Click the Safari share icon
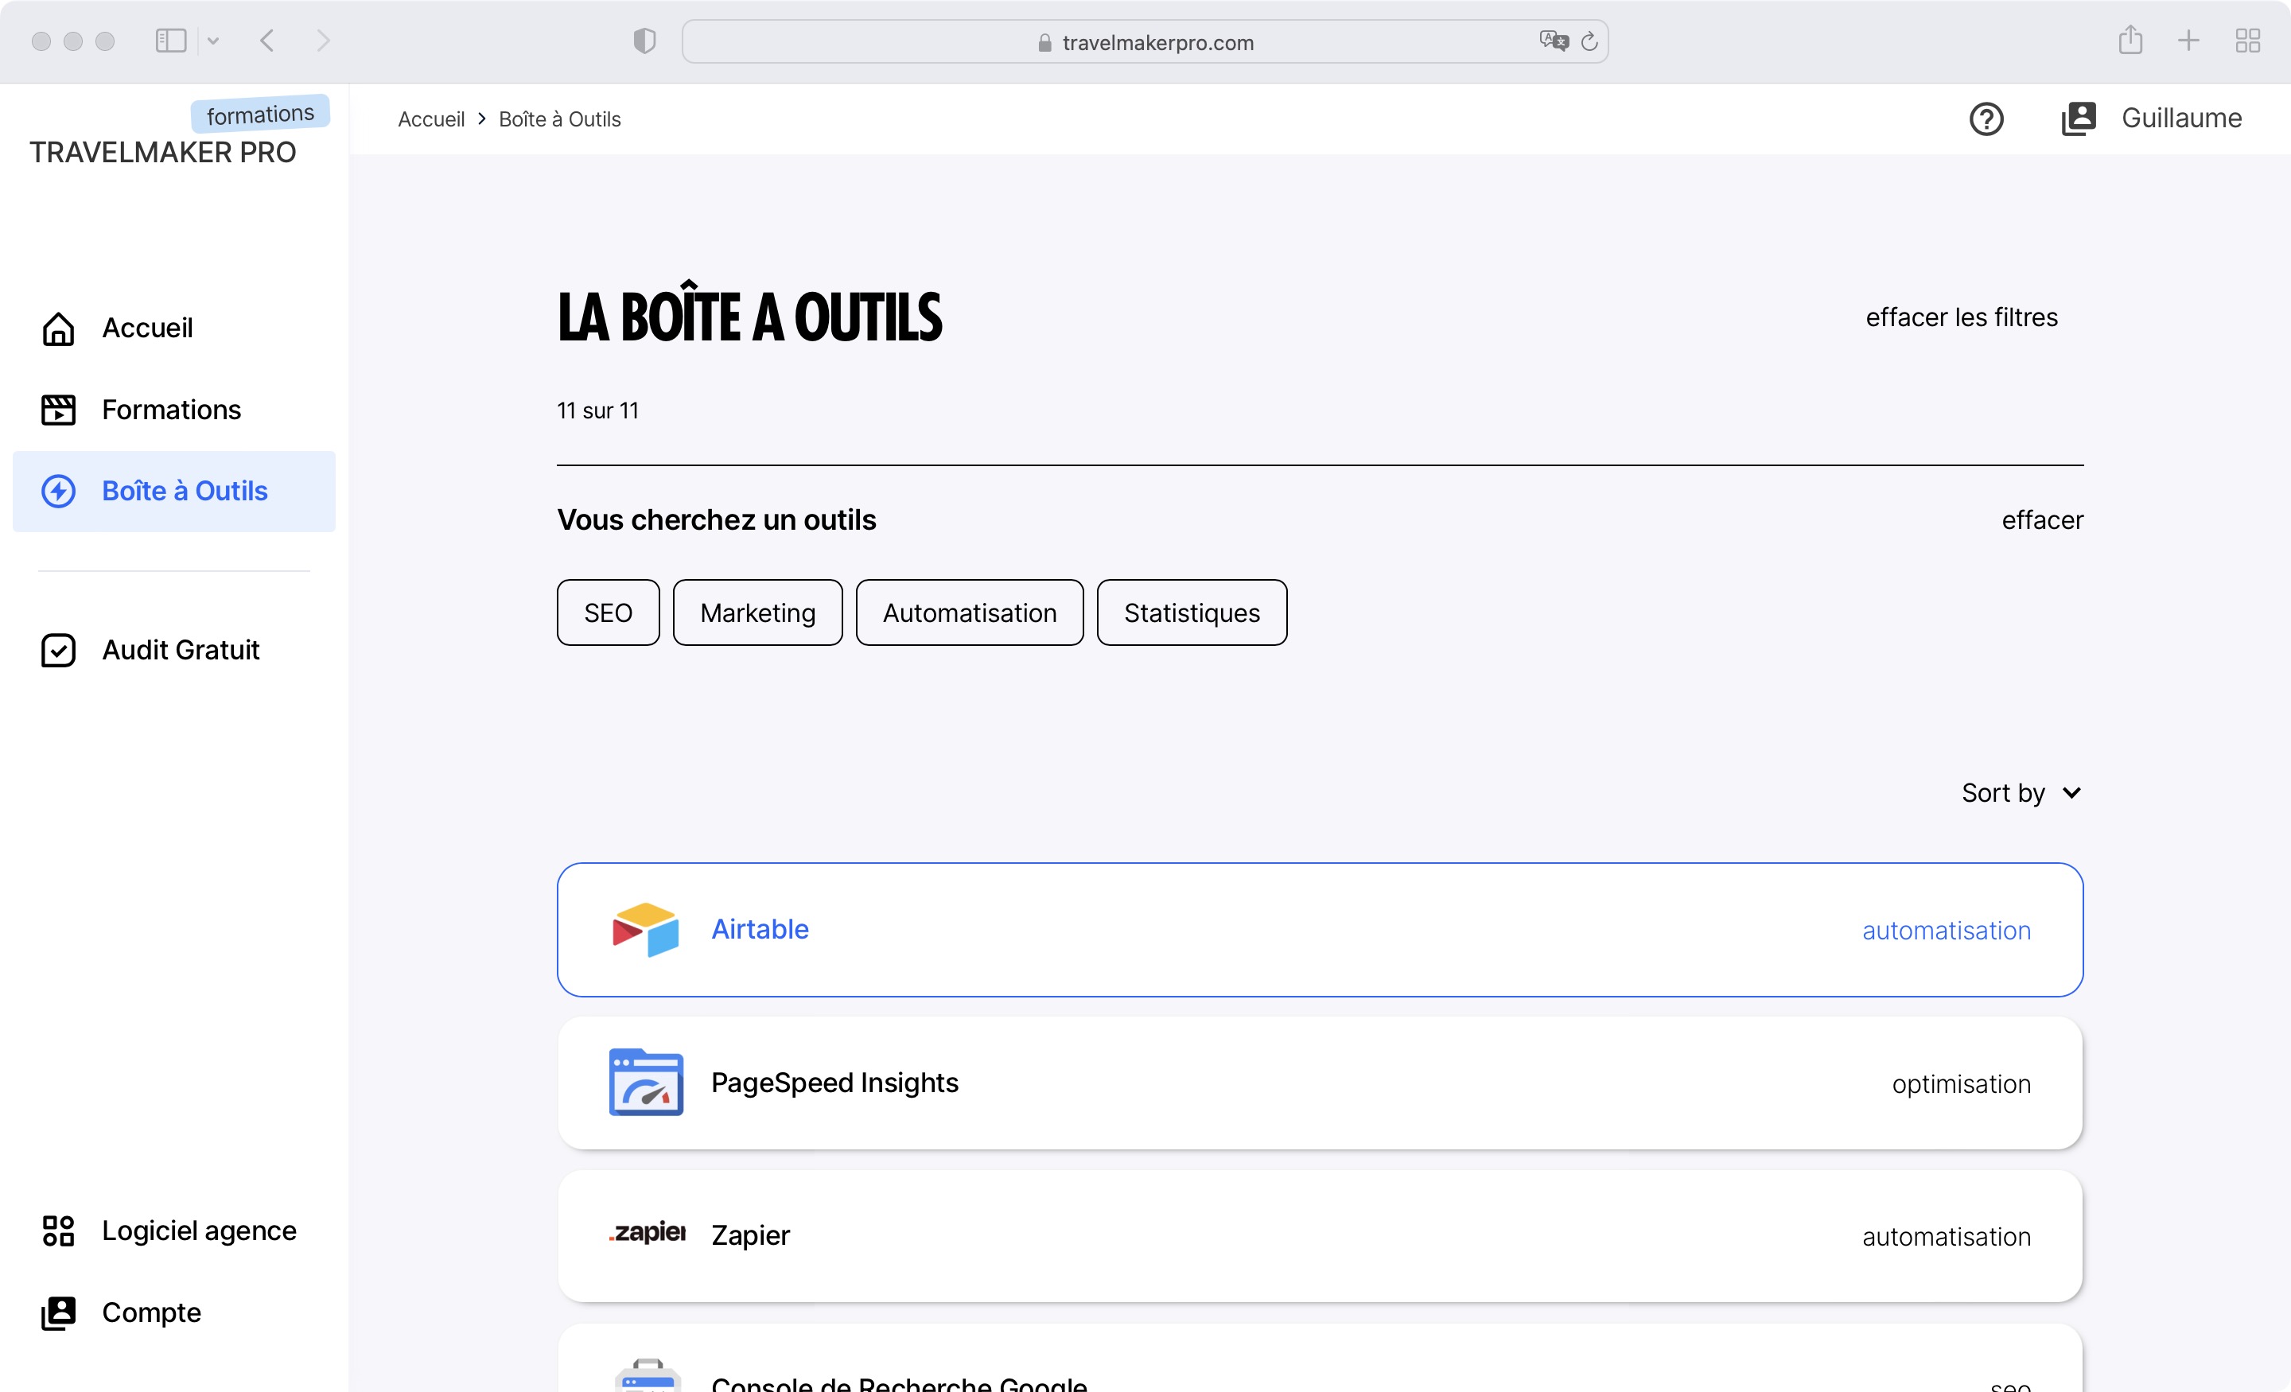 click(x=2130, y=40)
